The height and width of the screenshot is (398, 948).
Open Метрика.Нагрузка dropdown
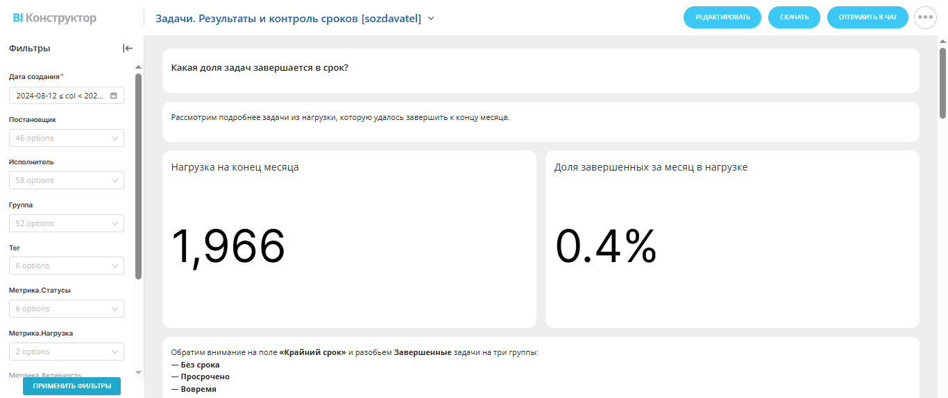coord(67,352)
